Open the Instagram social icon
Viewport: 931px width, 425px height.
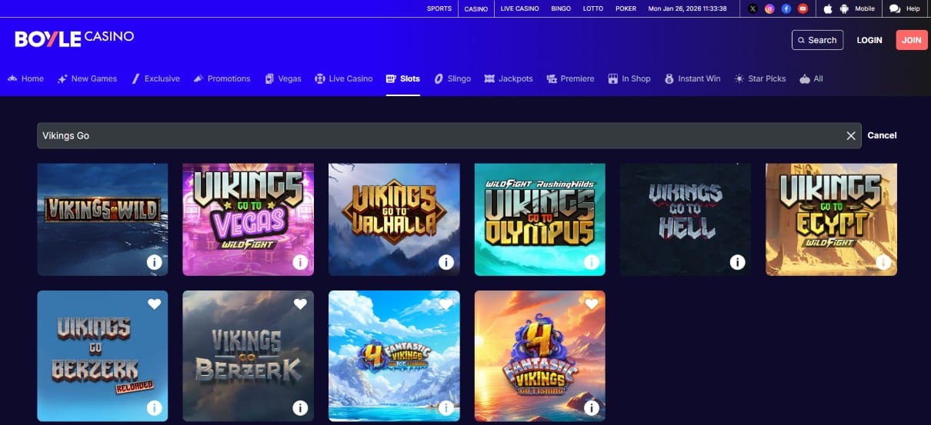(x=769, y=8)
